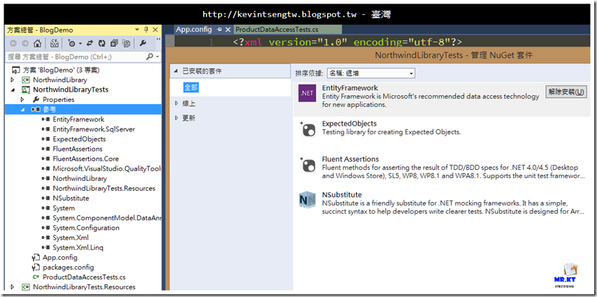Screen dimensions: 597x297
Task: Click the Collapse All icon
Action: click(x=114, y=43)
